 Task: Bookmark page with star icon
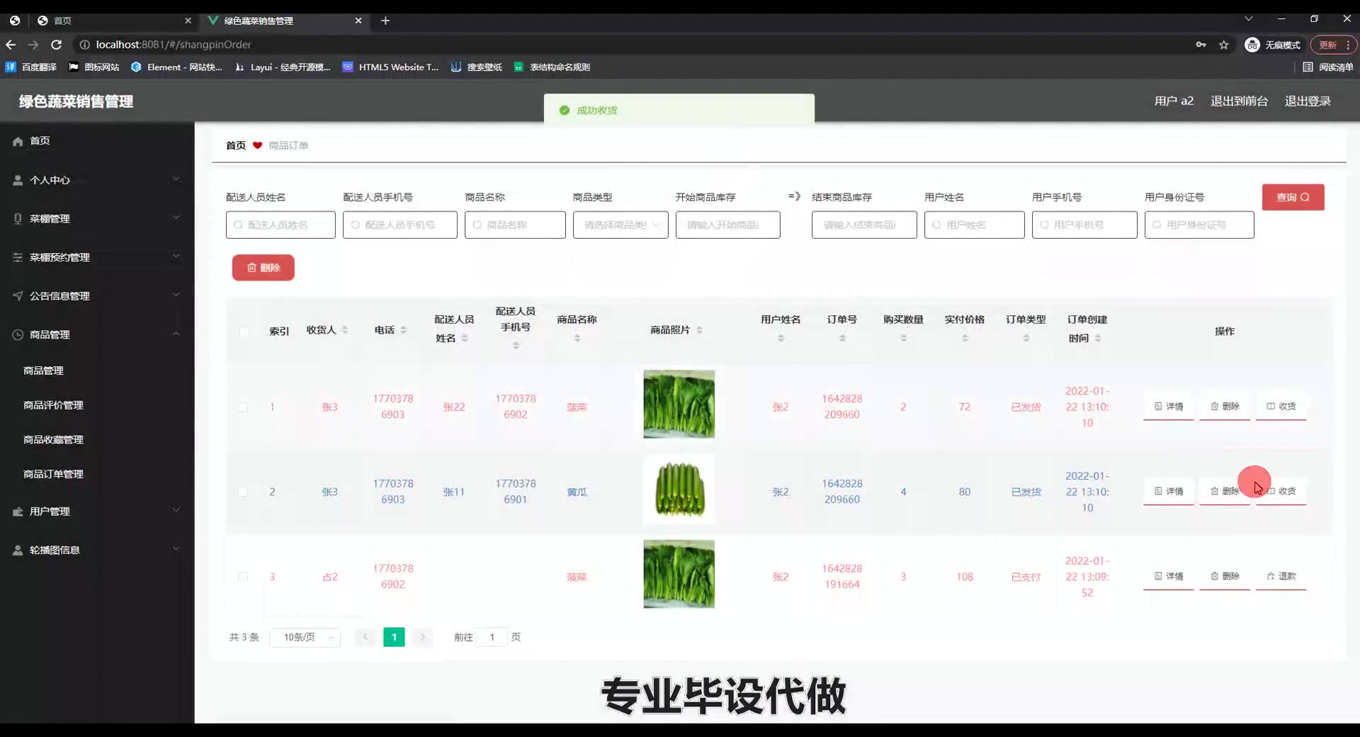pyautogui.click(x=1223, y=45)
